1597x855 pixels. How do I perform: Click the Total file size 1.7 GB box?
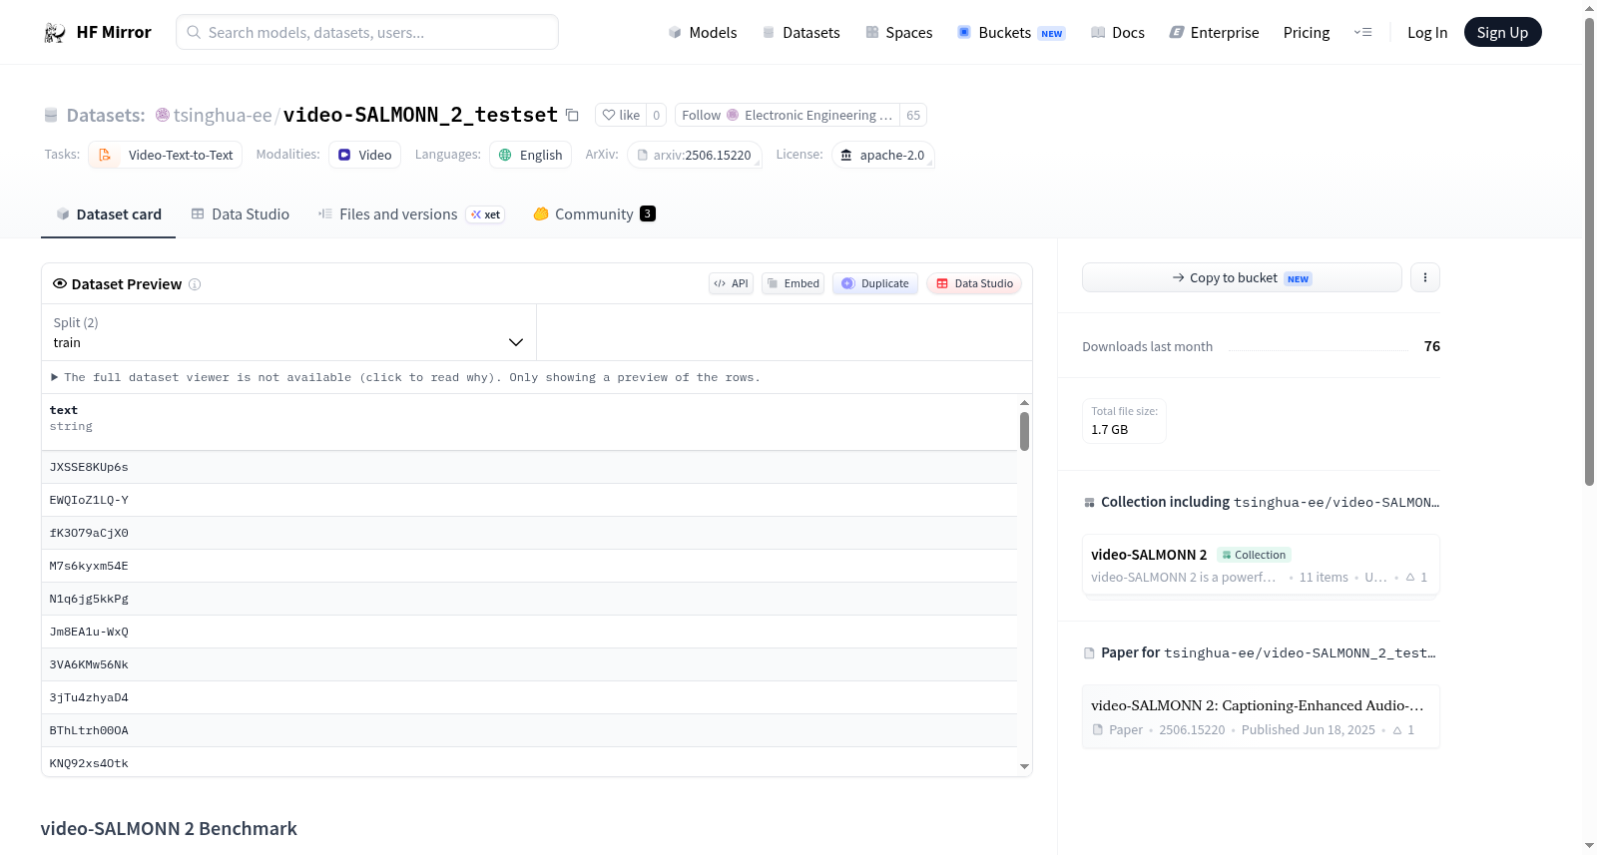(1124, 421)
